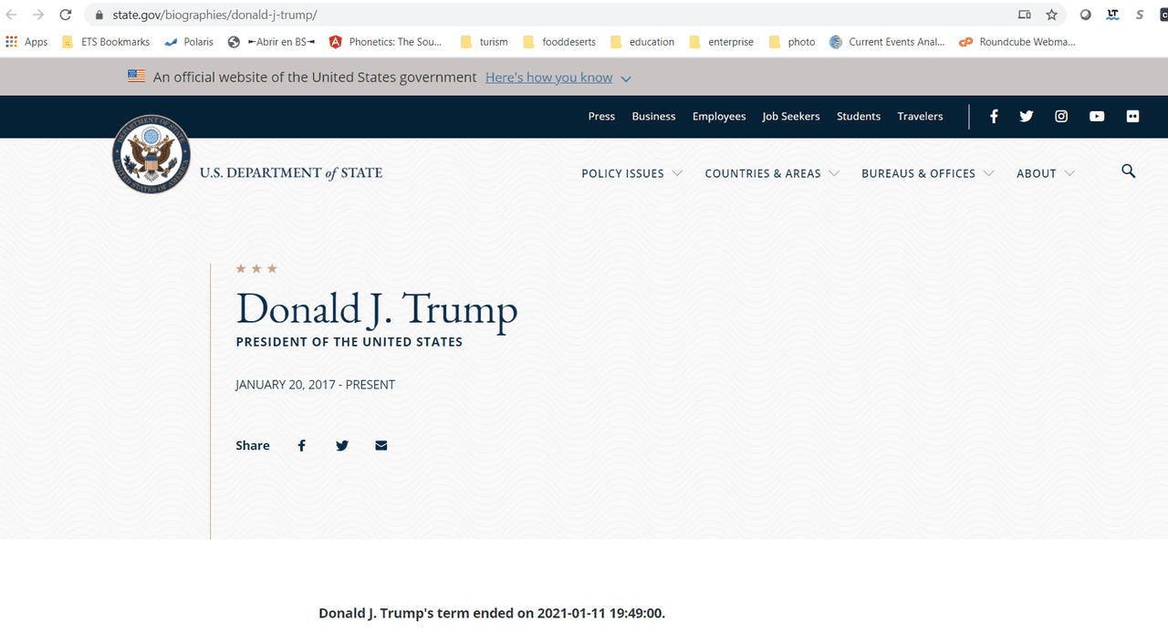1168x643 pixels.
Task: Open the fooddeserts bookmarks folder
Action: 559,42
